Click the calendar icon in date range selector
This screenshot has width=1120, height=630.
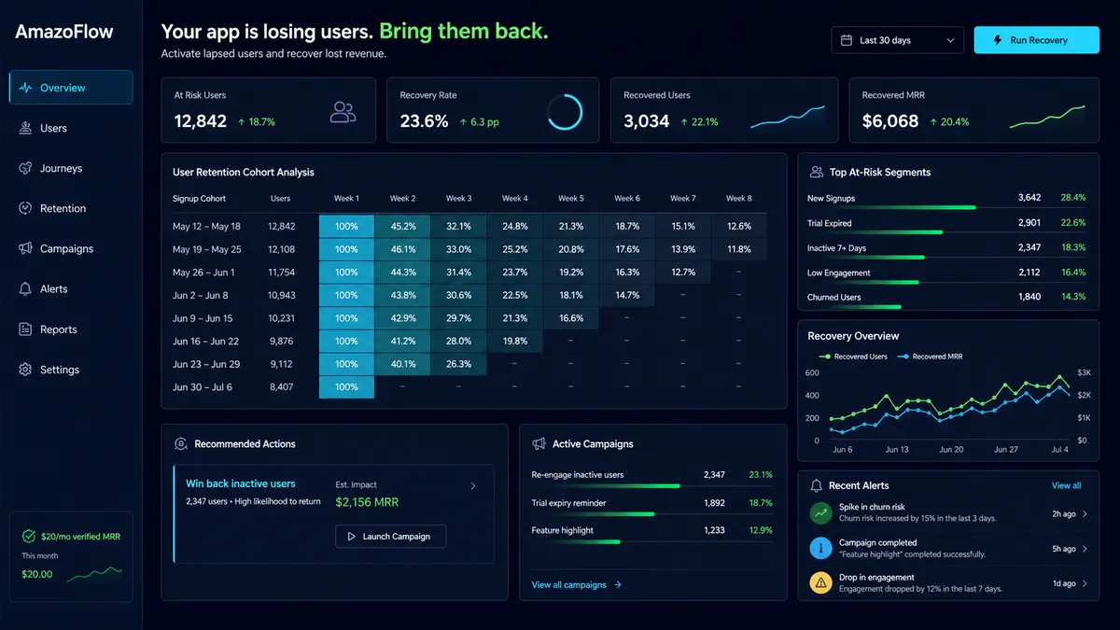pyautogui.click(x=847, y=40)
